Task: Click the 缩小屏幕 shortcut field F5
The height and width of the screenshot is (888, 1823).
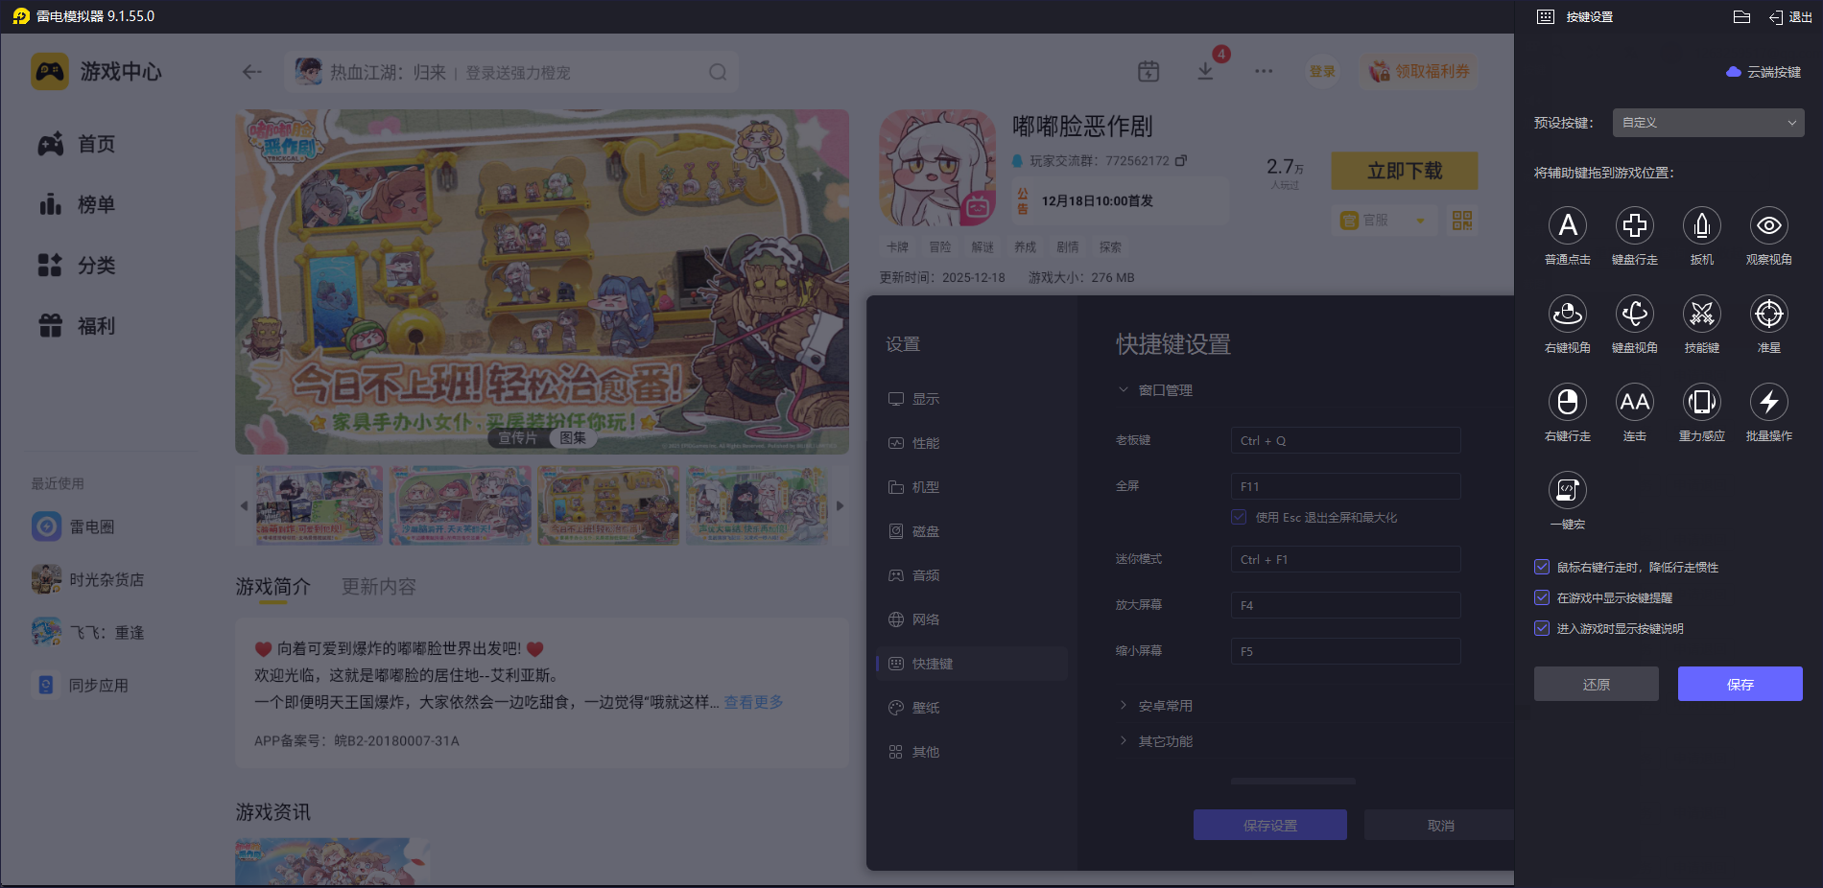Action: pos(1345,651)
